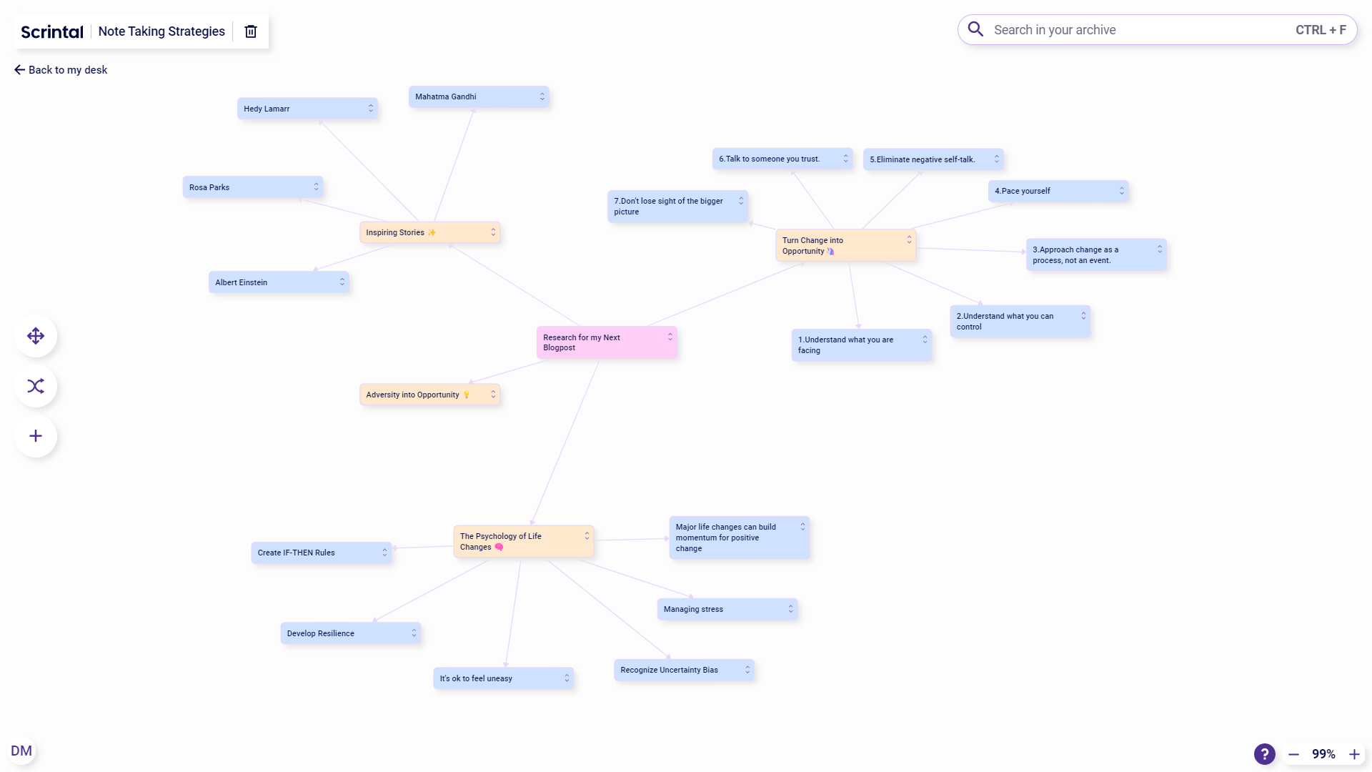Select the '1.Understand what you are facing' card text
The image size is (1372, 772).
click(845, 345)
